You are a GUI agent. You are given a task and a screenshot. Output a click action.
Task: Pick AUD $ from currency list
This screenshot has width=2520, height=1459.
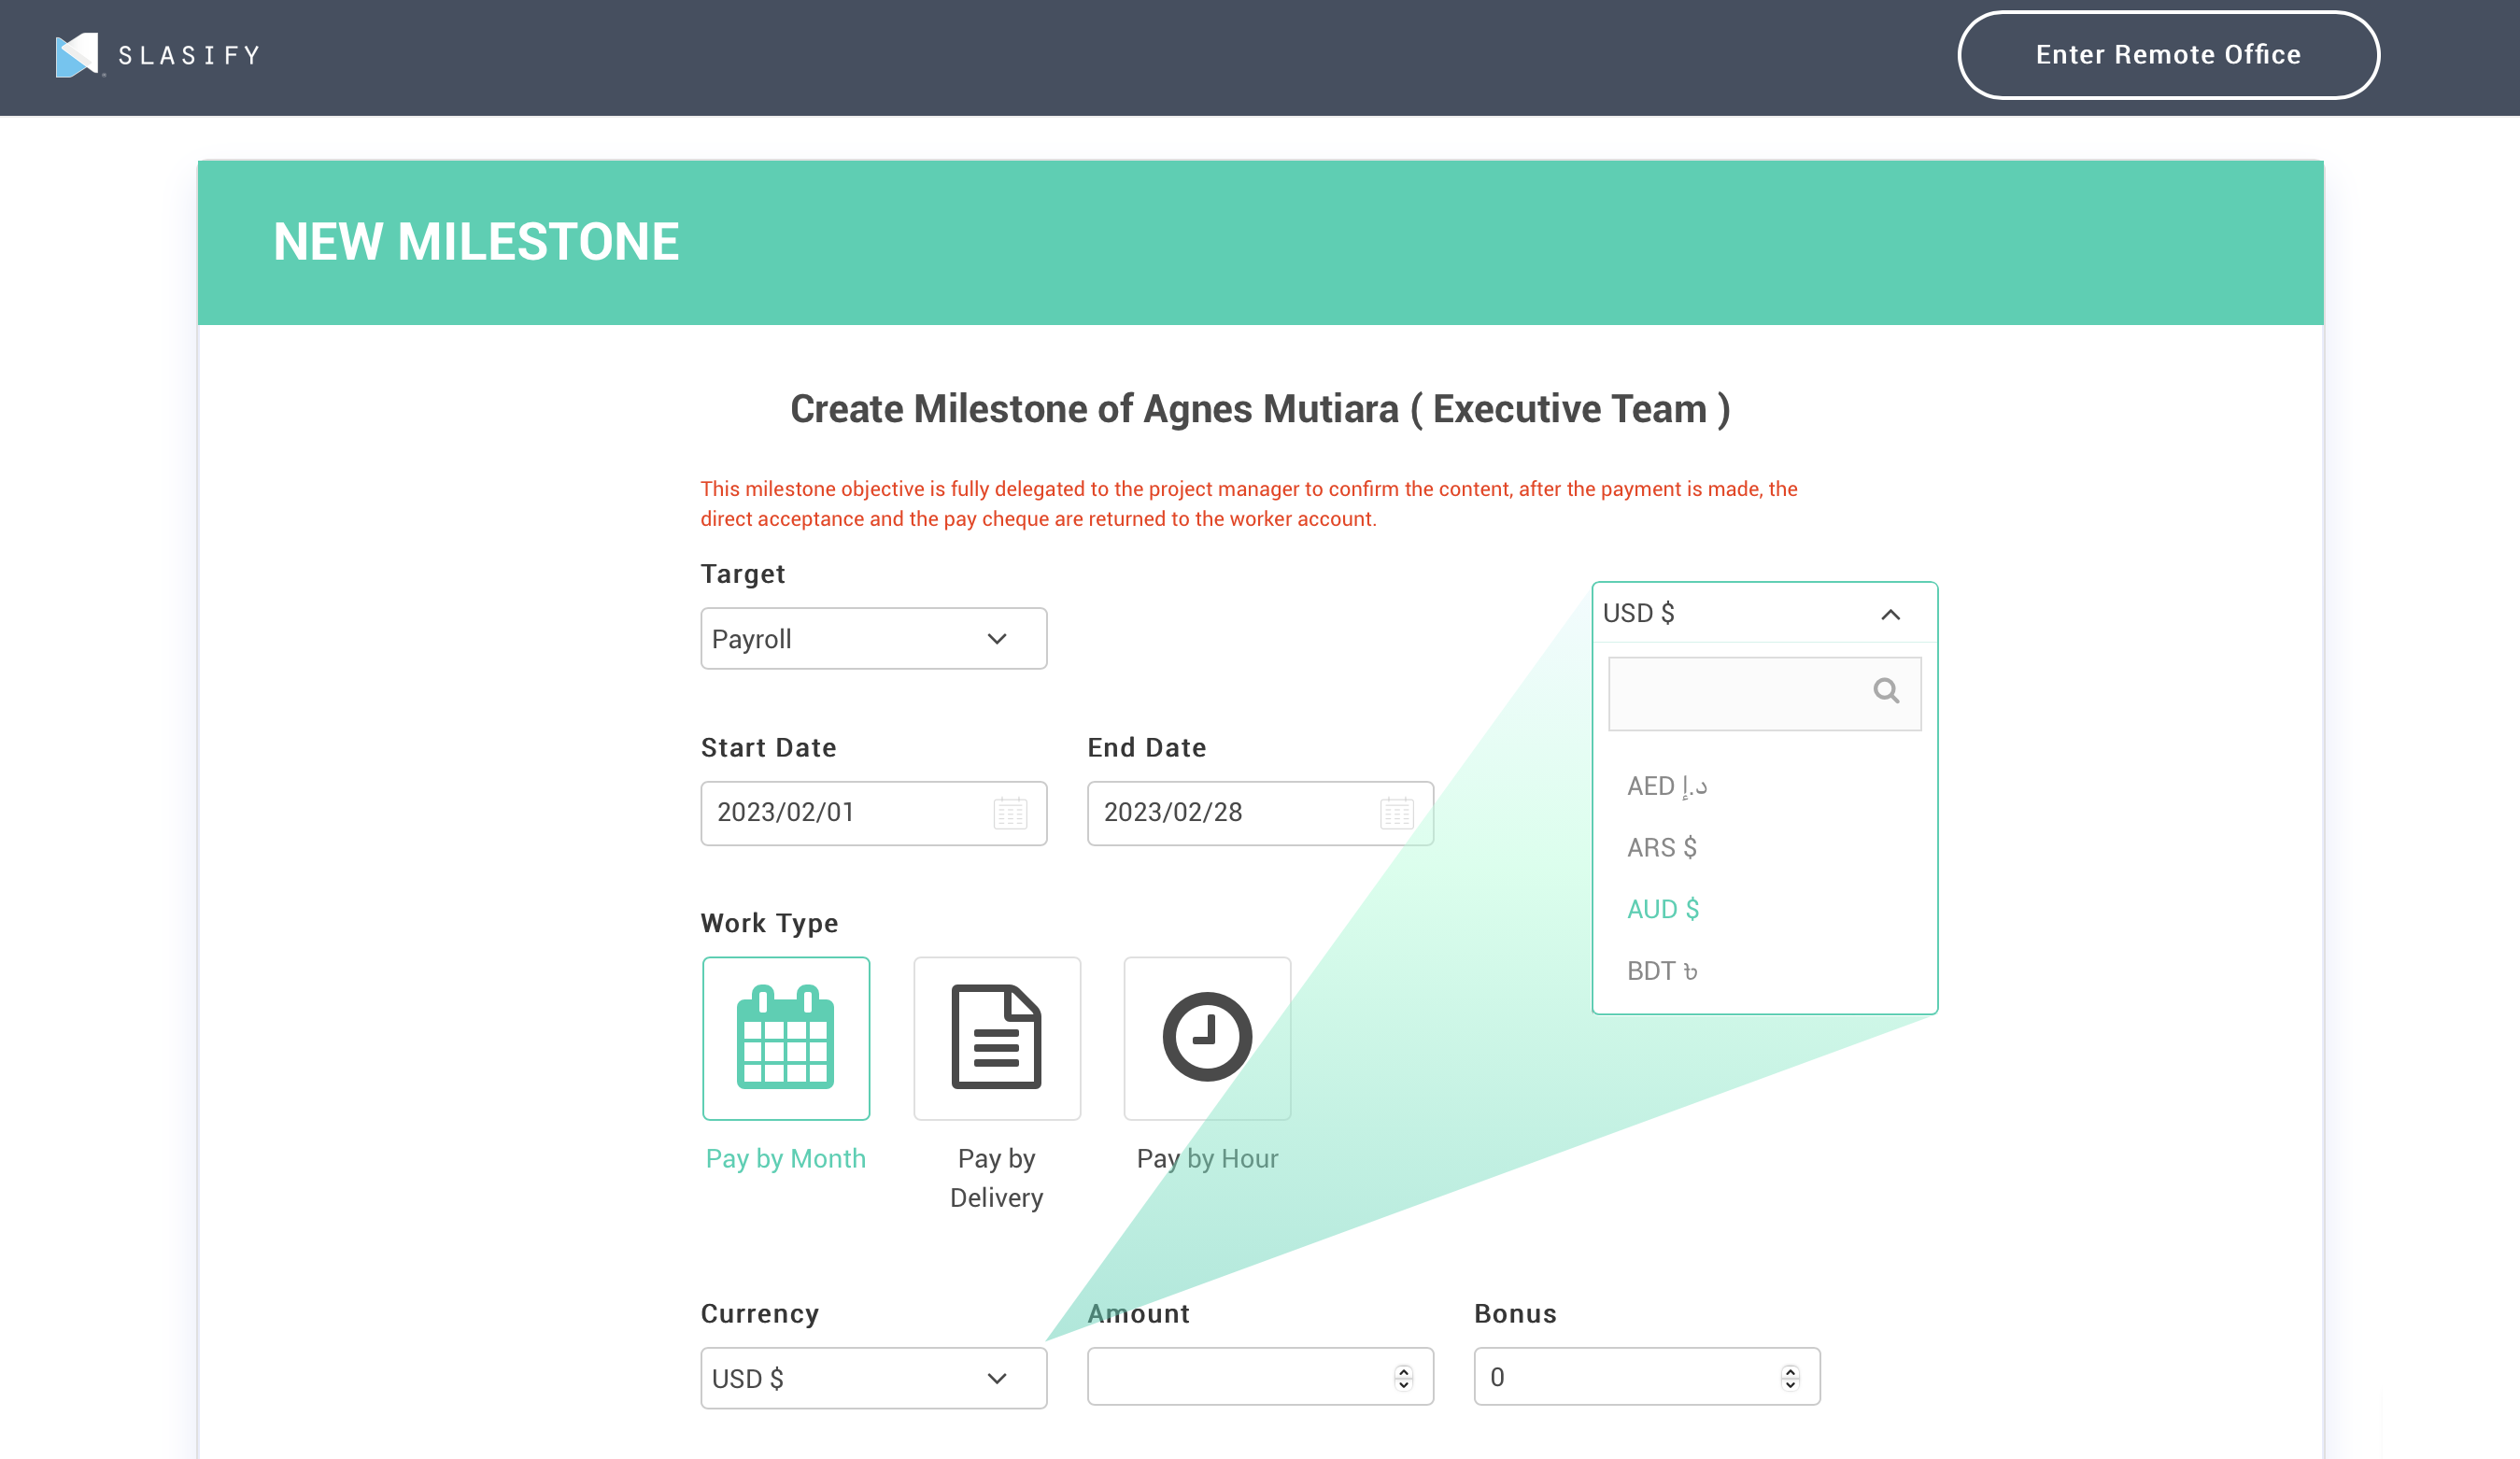[1662, 909]
